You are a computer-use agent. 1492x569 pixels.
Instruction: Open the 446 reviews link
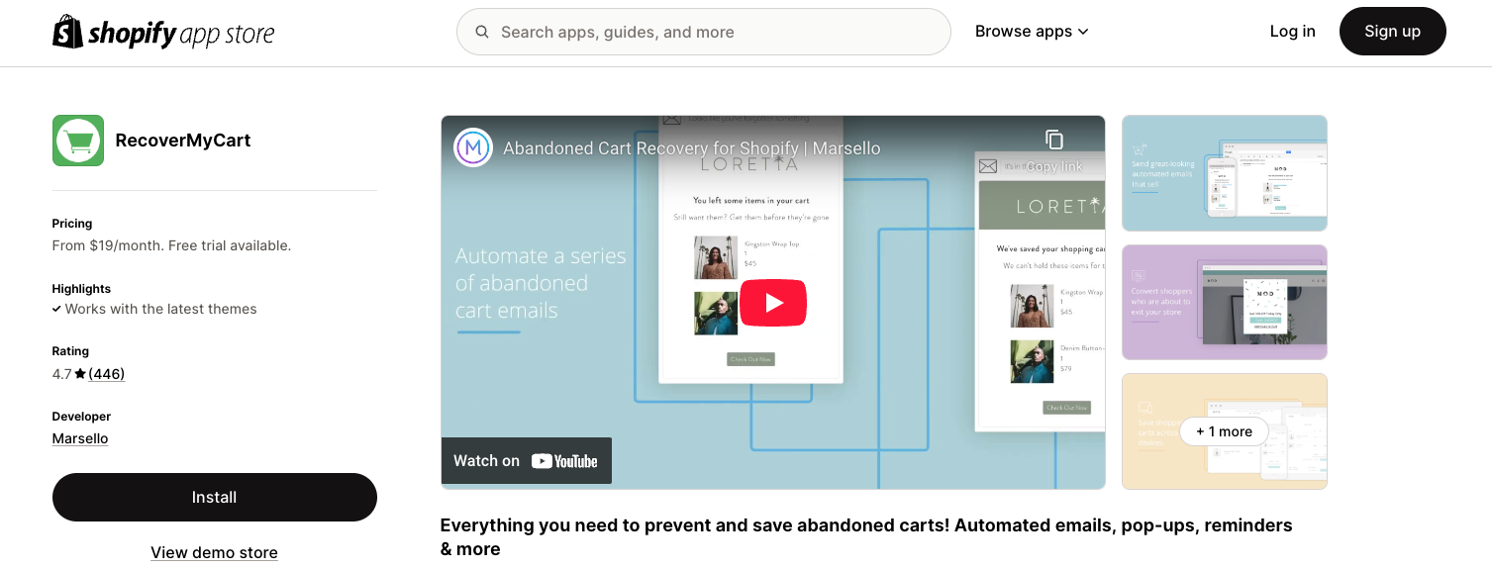click(107, 374)
